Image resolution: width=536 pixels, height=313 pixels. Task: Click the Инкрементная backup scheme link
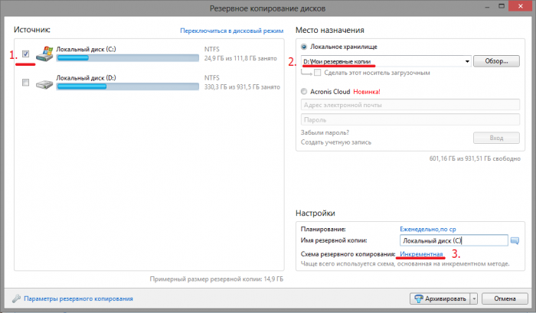pos(422,253)
